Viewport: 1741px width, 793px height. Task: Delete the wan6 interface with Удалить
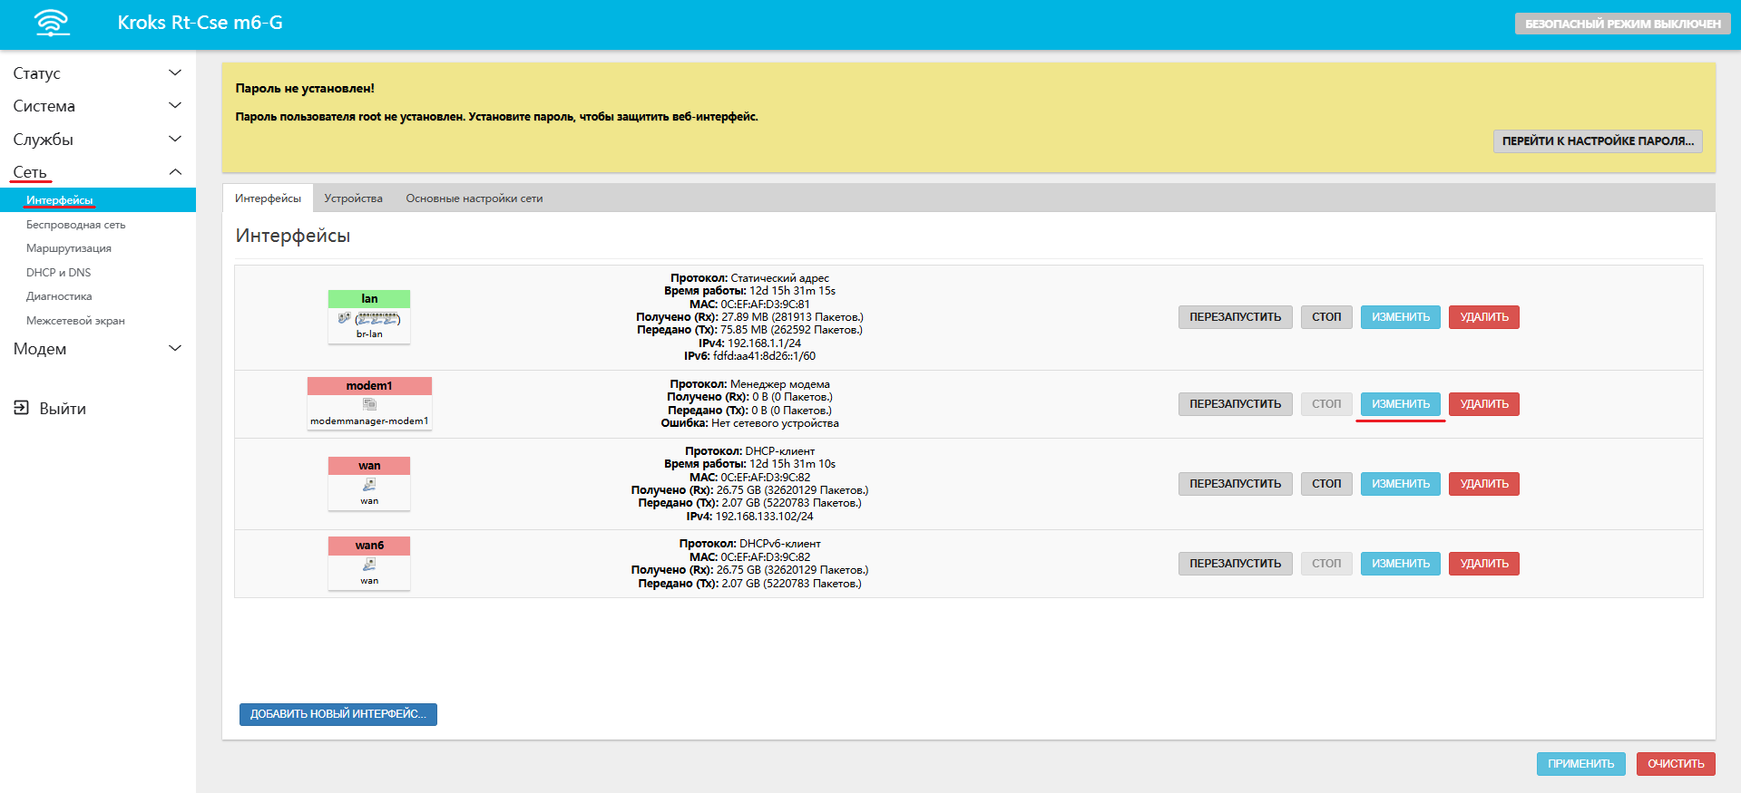coord(1483,564)
